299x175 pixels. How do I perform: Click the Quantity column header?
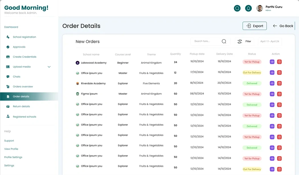[175, 54]
